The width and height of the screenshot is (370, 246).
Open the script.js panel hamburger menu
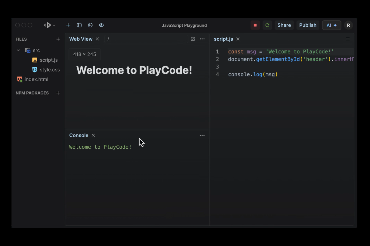pyautogui.click(x=348, y=39)
